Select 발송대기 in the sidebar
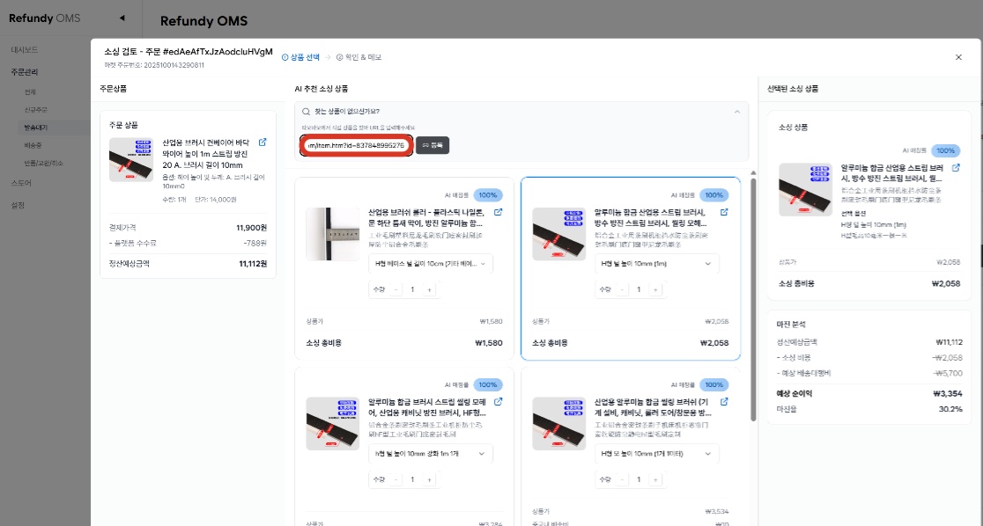This screenshot has width=983, height=526. click(x=36, y=128)
